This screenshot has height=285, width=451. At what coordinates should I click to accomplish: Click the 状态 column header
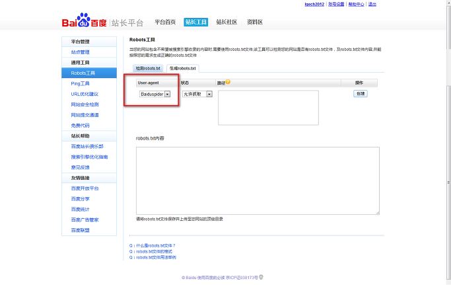click(x=197, y=83)
